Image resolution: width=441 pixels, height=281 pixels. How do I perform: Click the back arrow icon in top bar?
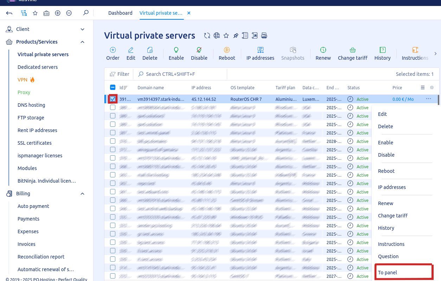tap(9, 13)
